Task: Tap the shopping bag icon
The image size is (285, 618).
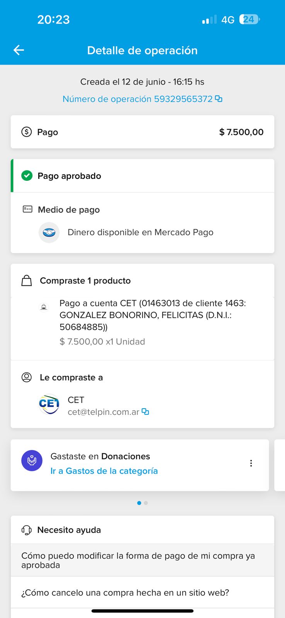Action: point(27,281)
